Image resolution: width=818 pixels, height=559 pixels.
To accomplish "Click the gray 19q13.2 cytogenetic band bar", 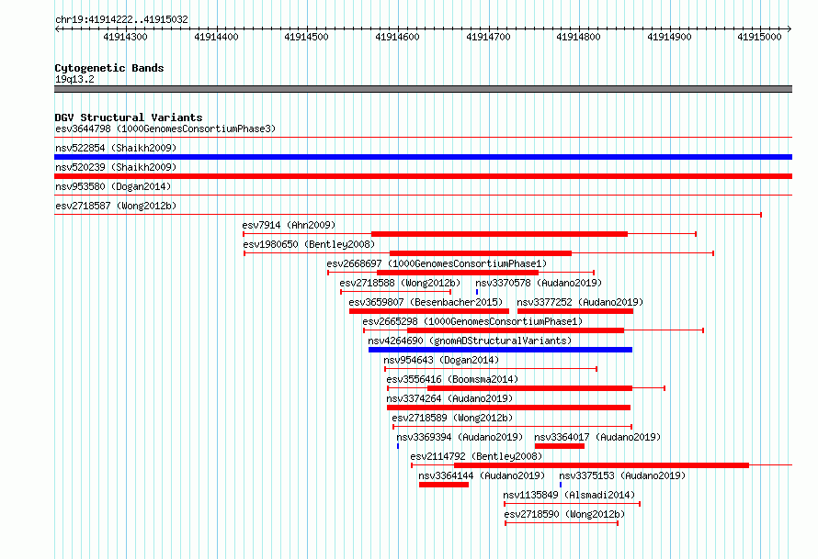I will pyautogui.click(x=423, y=89).
